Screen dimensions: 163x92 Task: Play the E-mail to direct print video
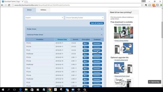124,68
